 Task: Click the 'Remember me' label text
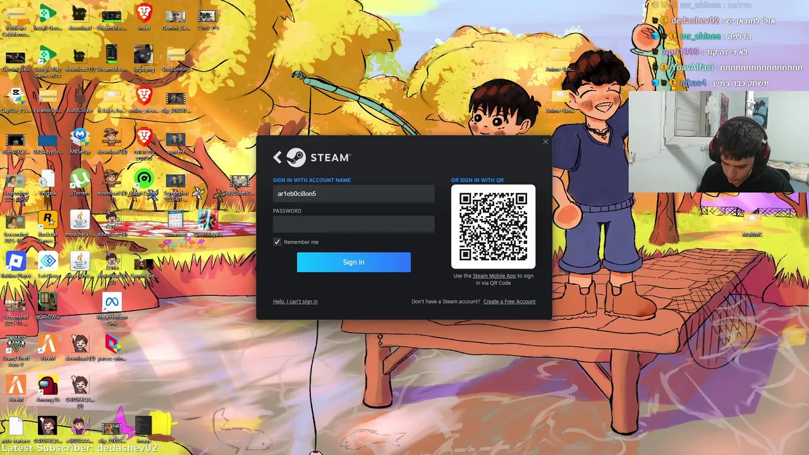coord(301,242)
